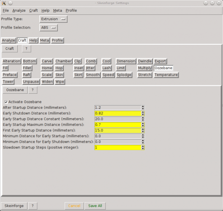223x211 pixels.
Task: Expand the Analyze menu in menu bar
Action: 19,11
